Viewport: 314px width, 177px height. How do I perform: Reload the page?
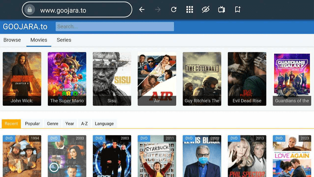(x=174, y=9)
